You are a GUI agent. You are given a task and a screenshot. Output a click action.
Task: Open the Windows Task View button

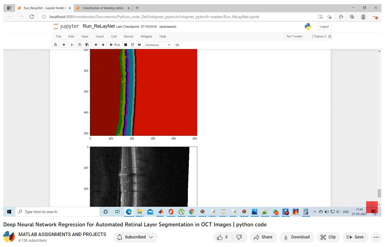117,212
